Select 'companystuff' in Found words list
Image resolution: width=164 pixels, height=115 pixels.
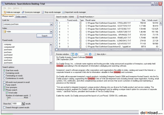pos(9,47)
